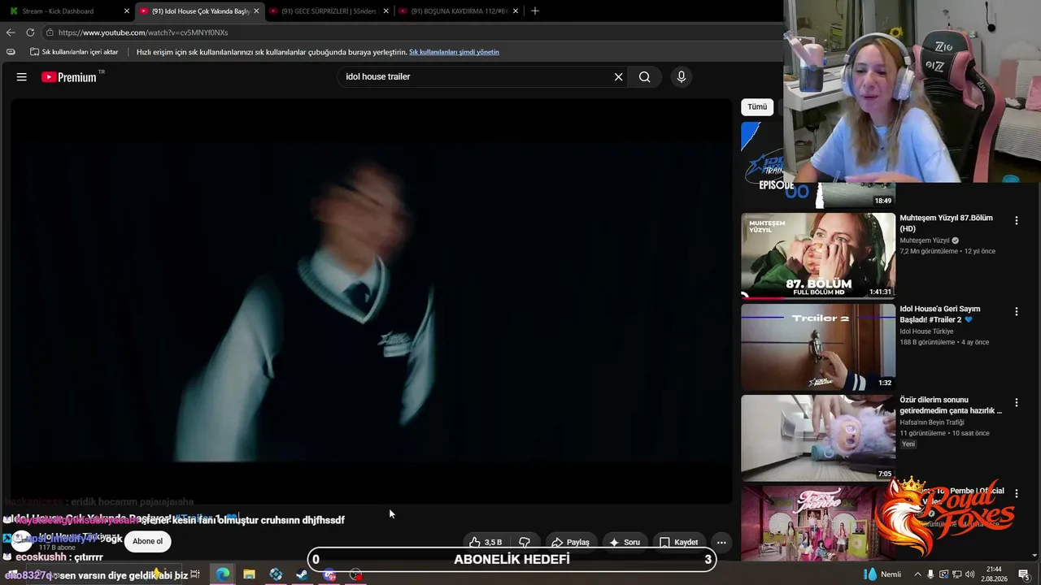Dislike the video
Image resolution: width=1041 pixels, height=585 pixels.
[525, 542]
